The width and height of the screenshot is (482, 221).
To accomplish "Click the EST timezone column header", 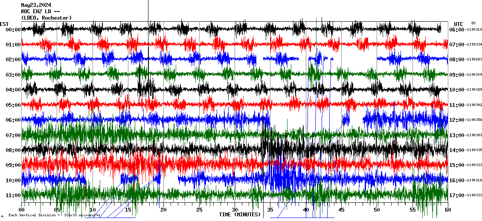I will [x=4, y=24].
